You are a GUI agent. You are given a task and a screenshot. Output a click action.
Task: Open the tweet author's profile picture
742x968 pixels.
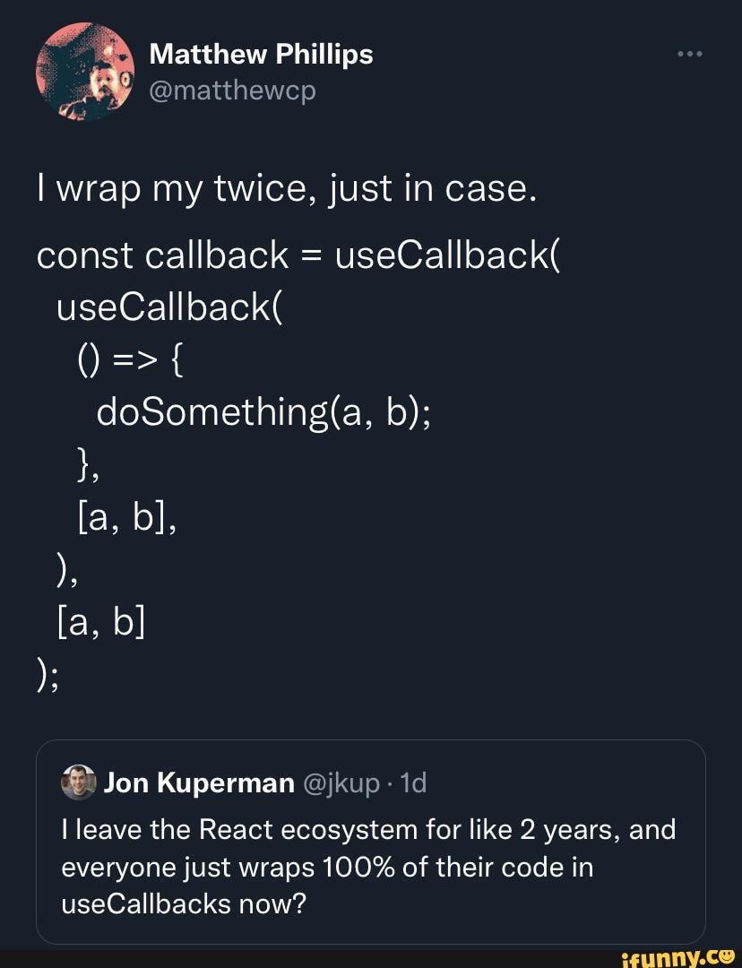tap(83, 70)
